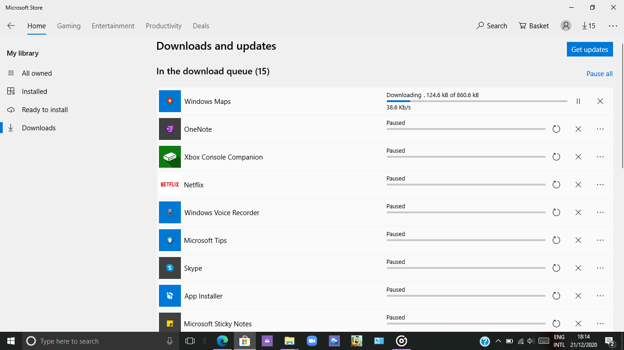Click the OneNote app icon
This screenshot has height=350, width=624.
[x=170, y=129]
